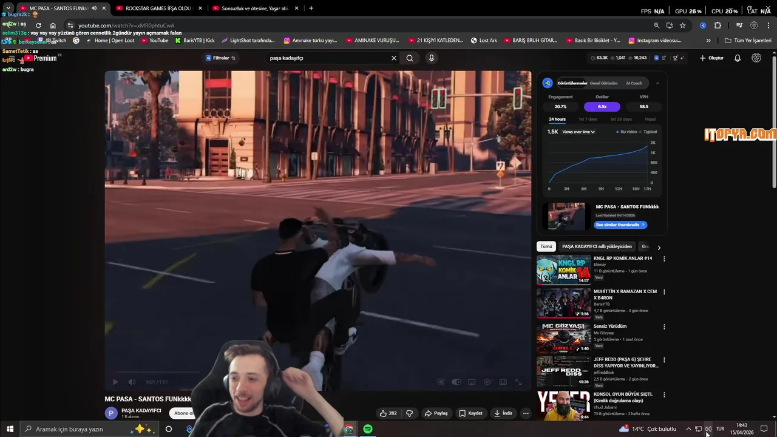Collapse the stats panel chevron
The width and height of the screenshot is (777, 437).
[657, 83]
